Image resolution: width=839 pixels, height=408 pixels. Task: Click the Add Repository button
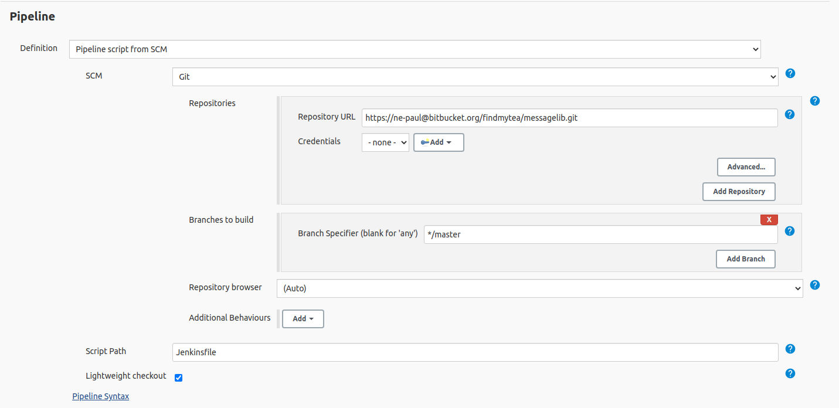tap(739, 192)
